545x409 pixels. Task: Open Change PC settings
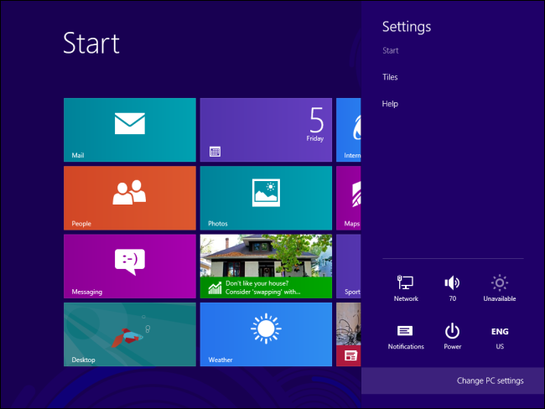tap(490, 381)
